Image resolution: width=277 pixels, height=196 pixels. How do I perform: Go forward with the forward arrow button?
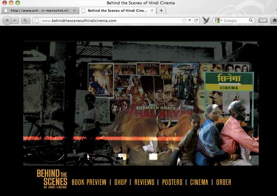pyautogui.click(x=15, y=21)
